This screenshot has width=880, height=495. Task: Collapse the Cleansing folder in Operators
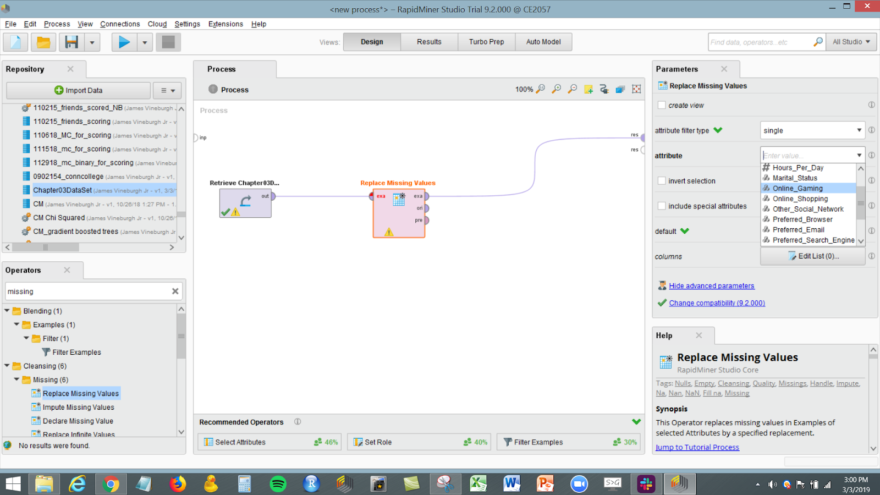click(7, 366)
